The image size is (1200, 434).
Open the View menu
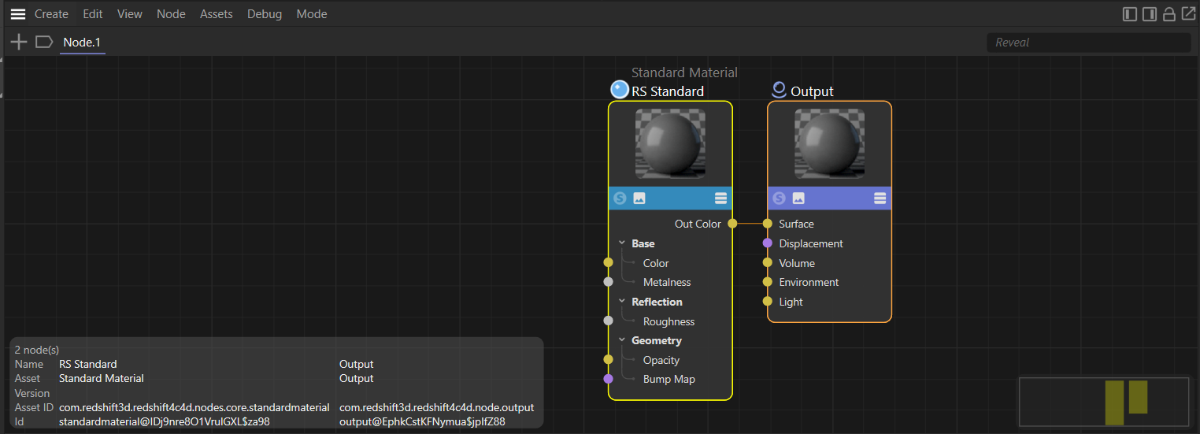tap(130, 14)
